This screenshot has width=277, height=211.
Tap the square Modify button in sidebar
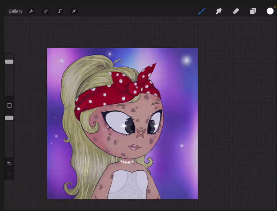click(9, 106)
